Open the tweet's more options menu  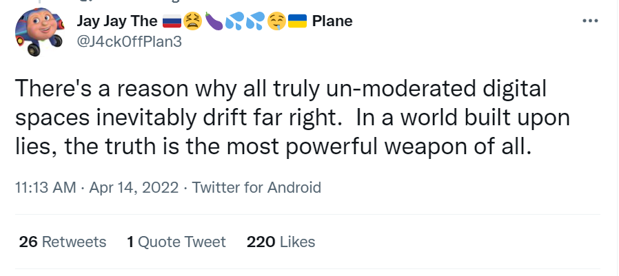click(x=591, y=21)
